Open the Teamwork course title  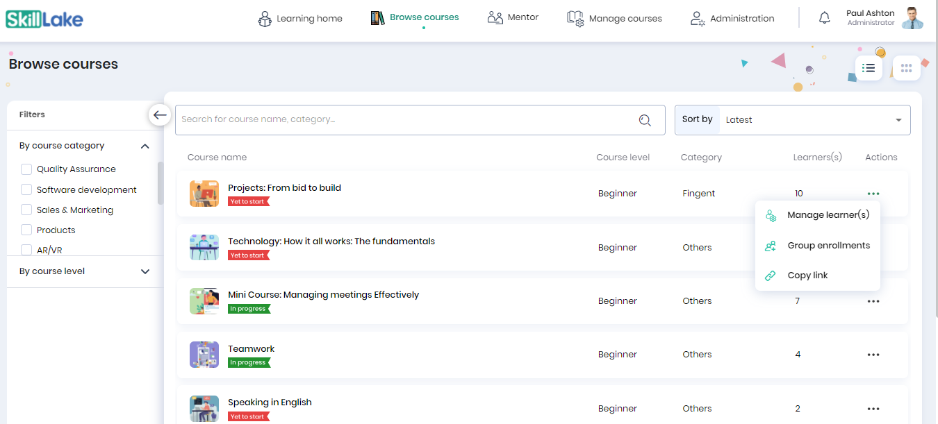point(252,349)
